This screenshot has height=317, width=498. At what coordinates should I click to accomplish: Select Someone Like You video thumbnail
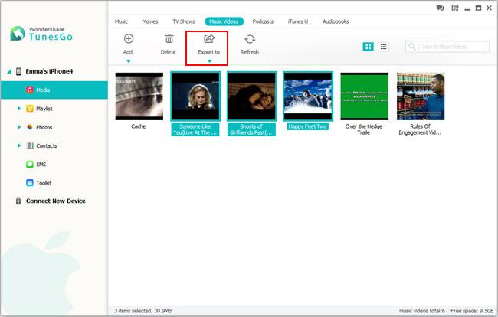coord(195,96)
